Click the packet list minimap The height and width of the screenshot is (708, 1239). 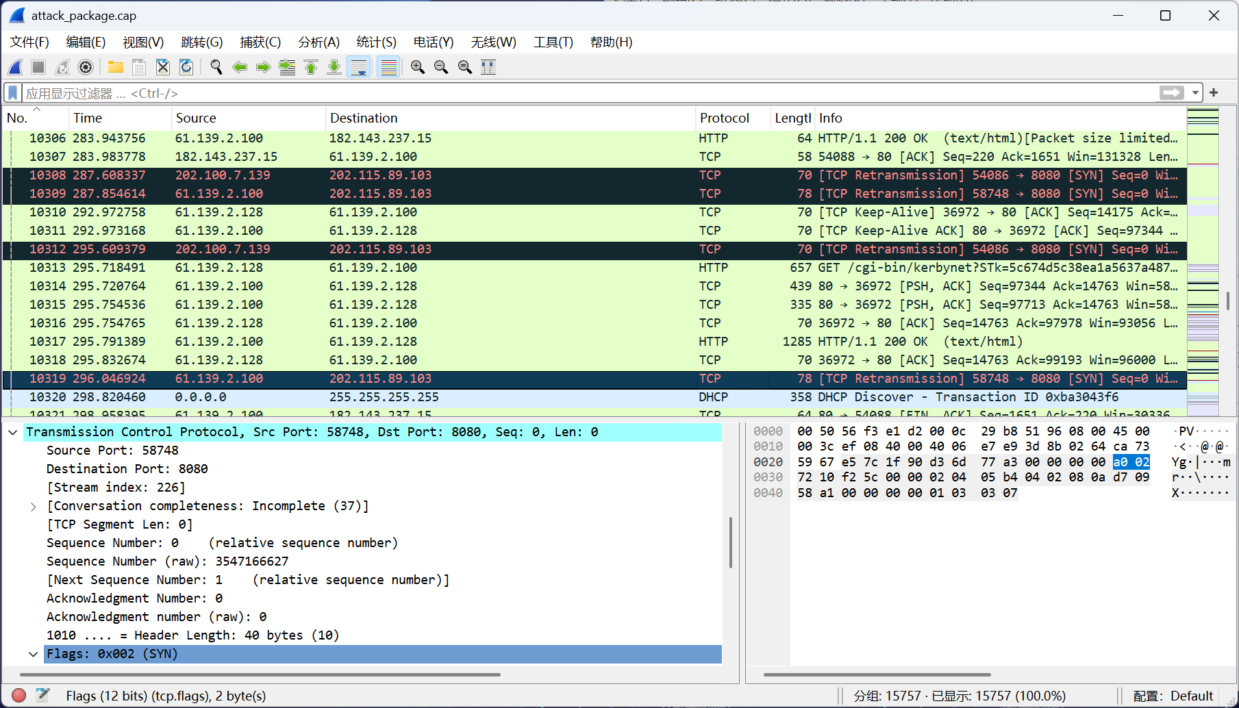coord(1203,262)
